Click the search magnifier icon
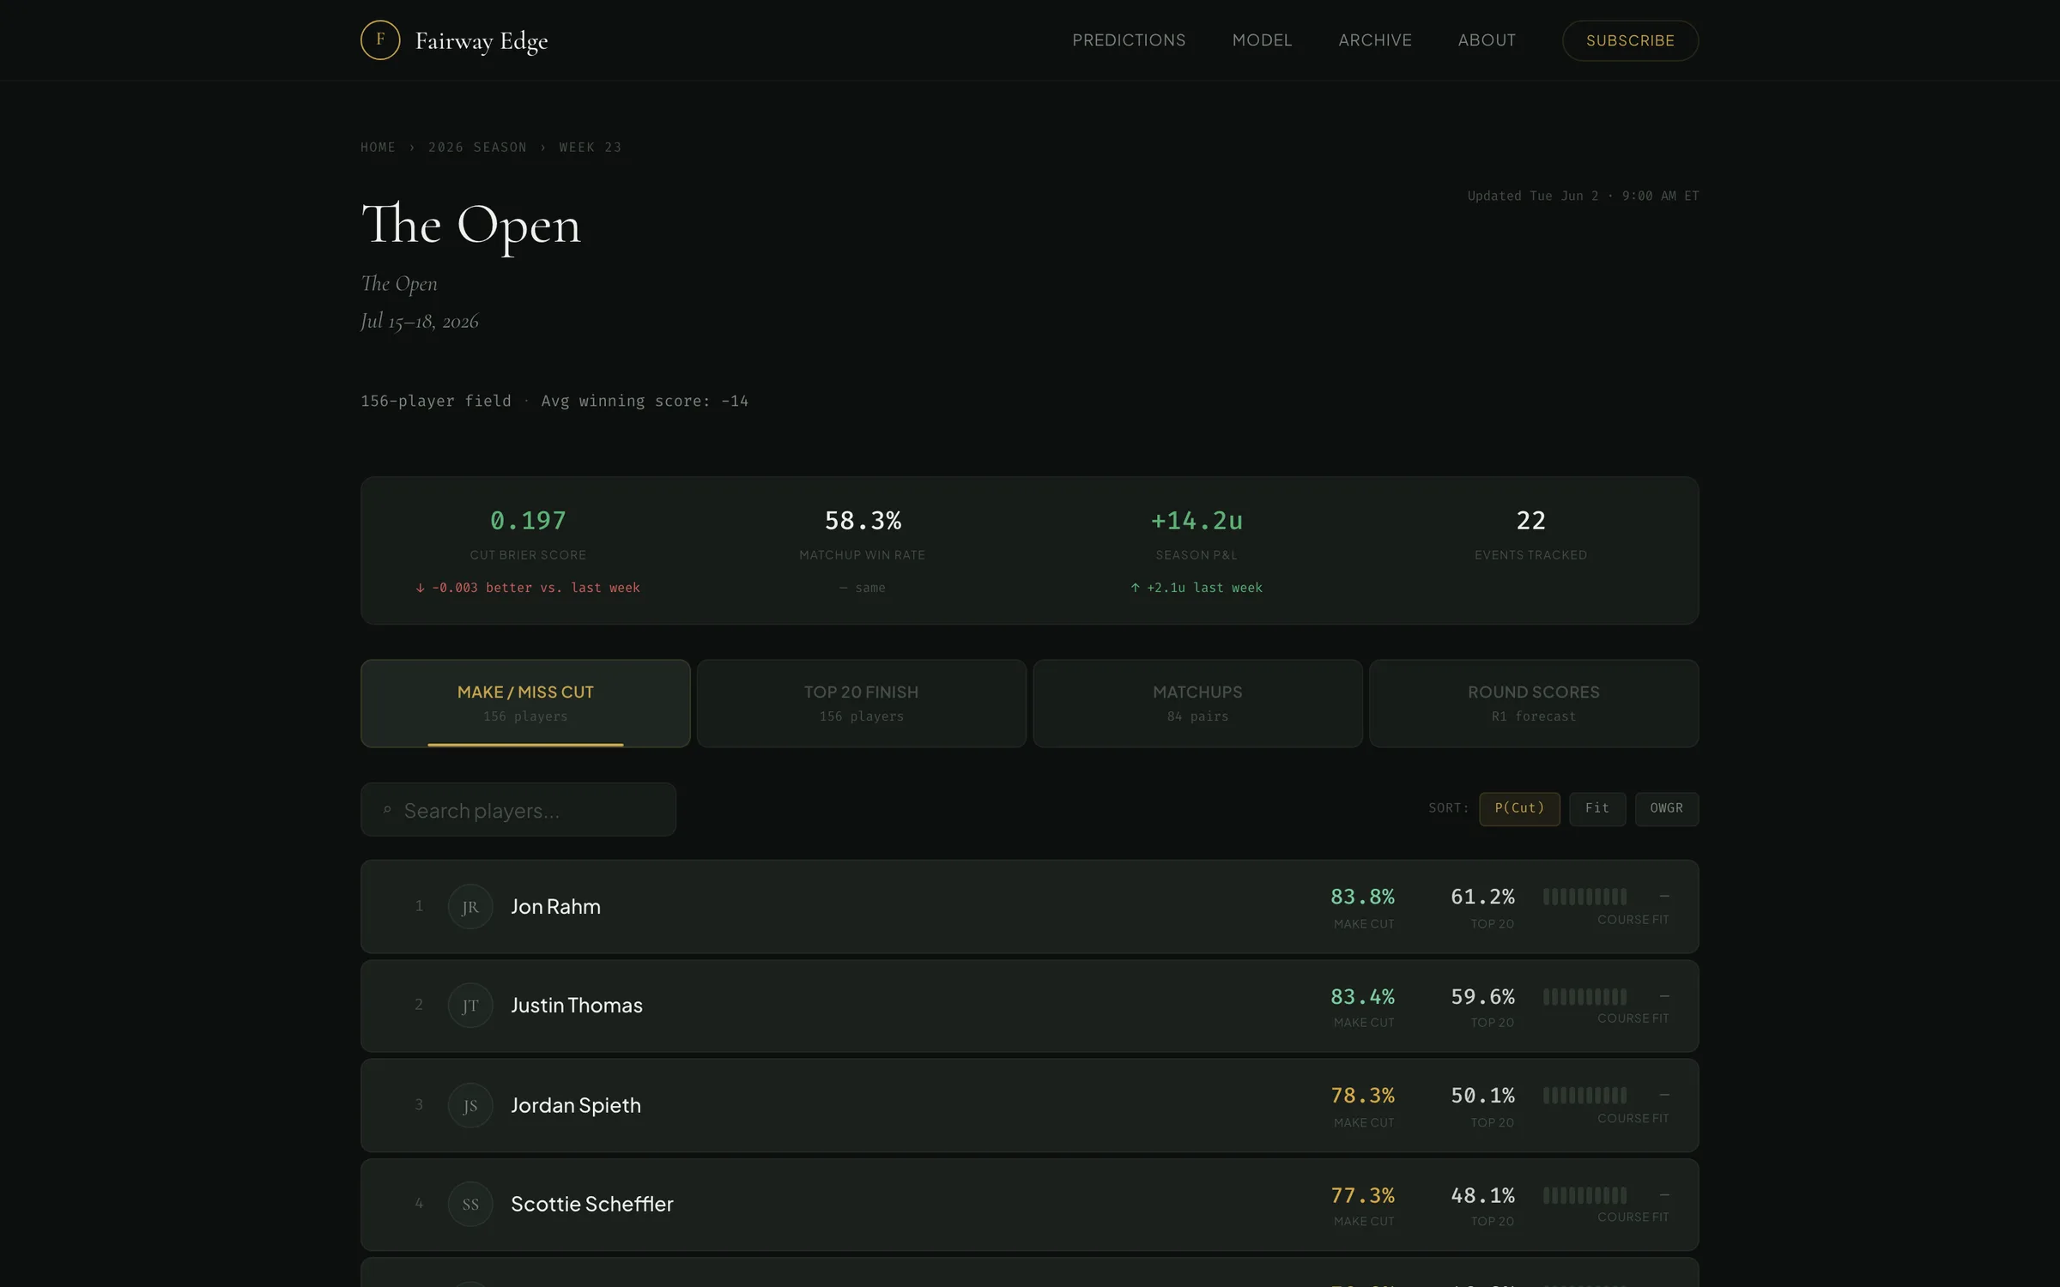The width and height of the screenshot is (2060, 1287). [x=387, y=809]
